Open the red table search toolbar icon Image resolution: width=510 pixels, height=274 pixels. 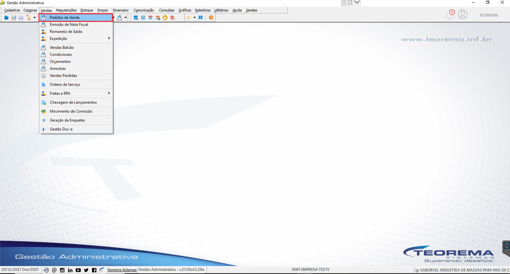pos(172,18)
